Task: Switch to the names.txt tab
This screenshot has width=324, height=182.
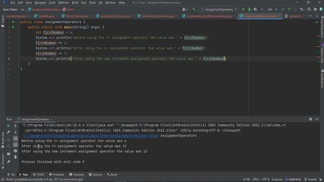Action: click(x=295, y=16)
